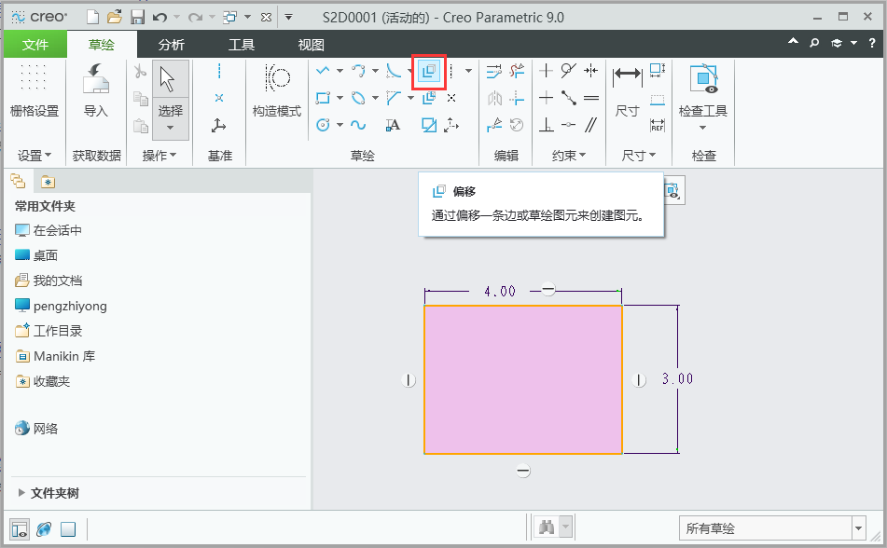Select the datum Coordinate System tool

coord(219,125)
